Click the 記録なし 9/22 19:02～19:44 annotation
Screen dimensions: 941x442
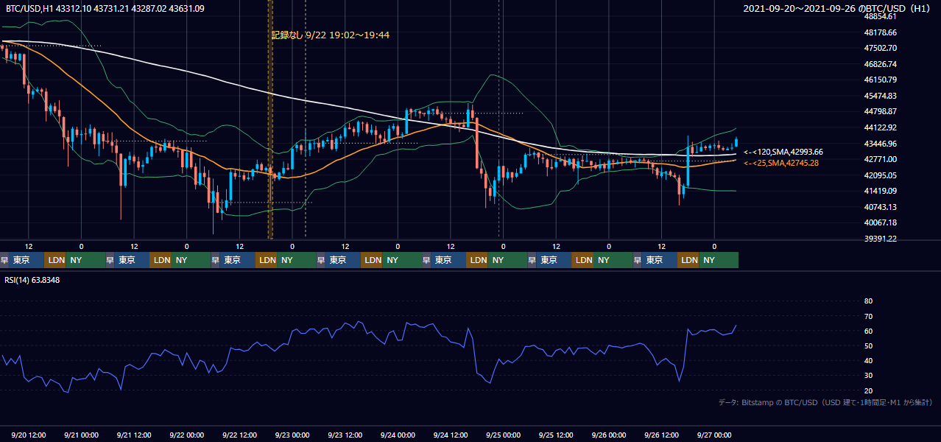tap(331, 35)
